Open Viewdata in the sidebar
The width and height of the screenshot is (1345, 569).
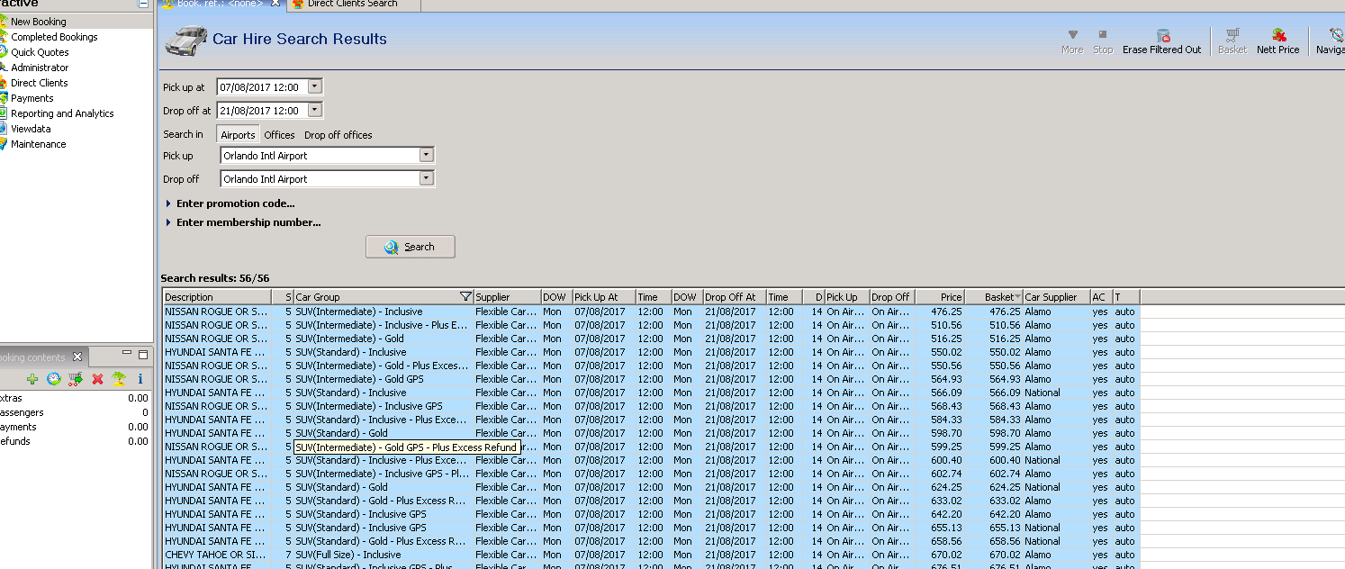pyautogui.click(x=32, y=129)
